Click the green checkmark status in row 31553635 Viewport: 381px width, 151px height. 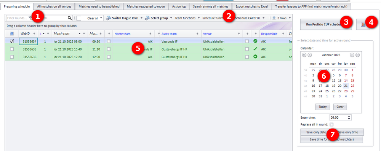255,49
